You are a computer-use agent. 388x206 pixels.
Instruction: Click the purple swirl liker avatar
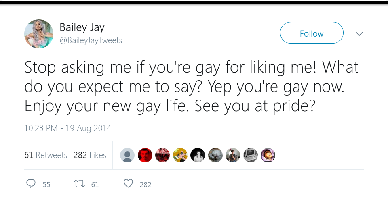[268, 155]
